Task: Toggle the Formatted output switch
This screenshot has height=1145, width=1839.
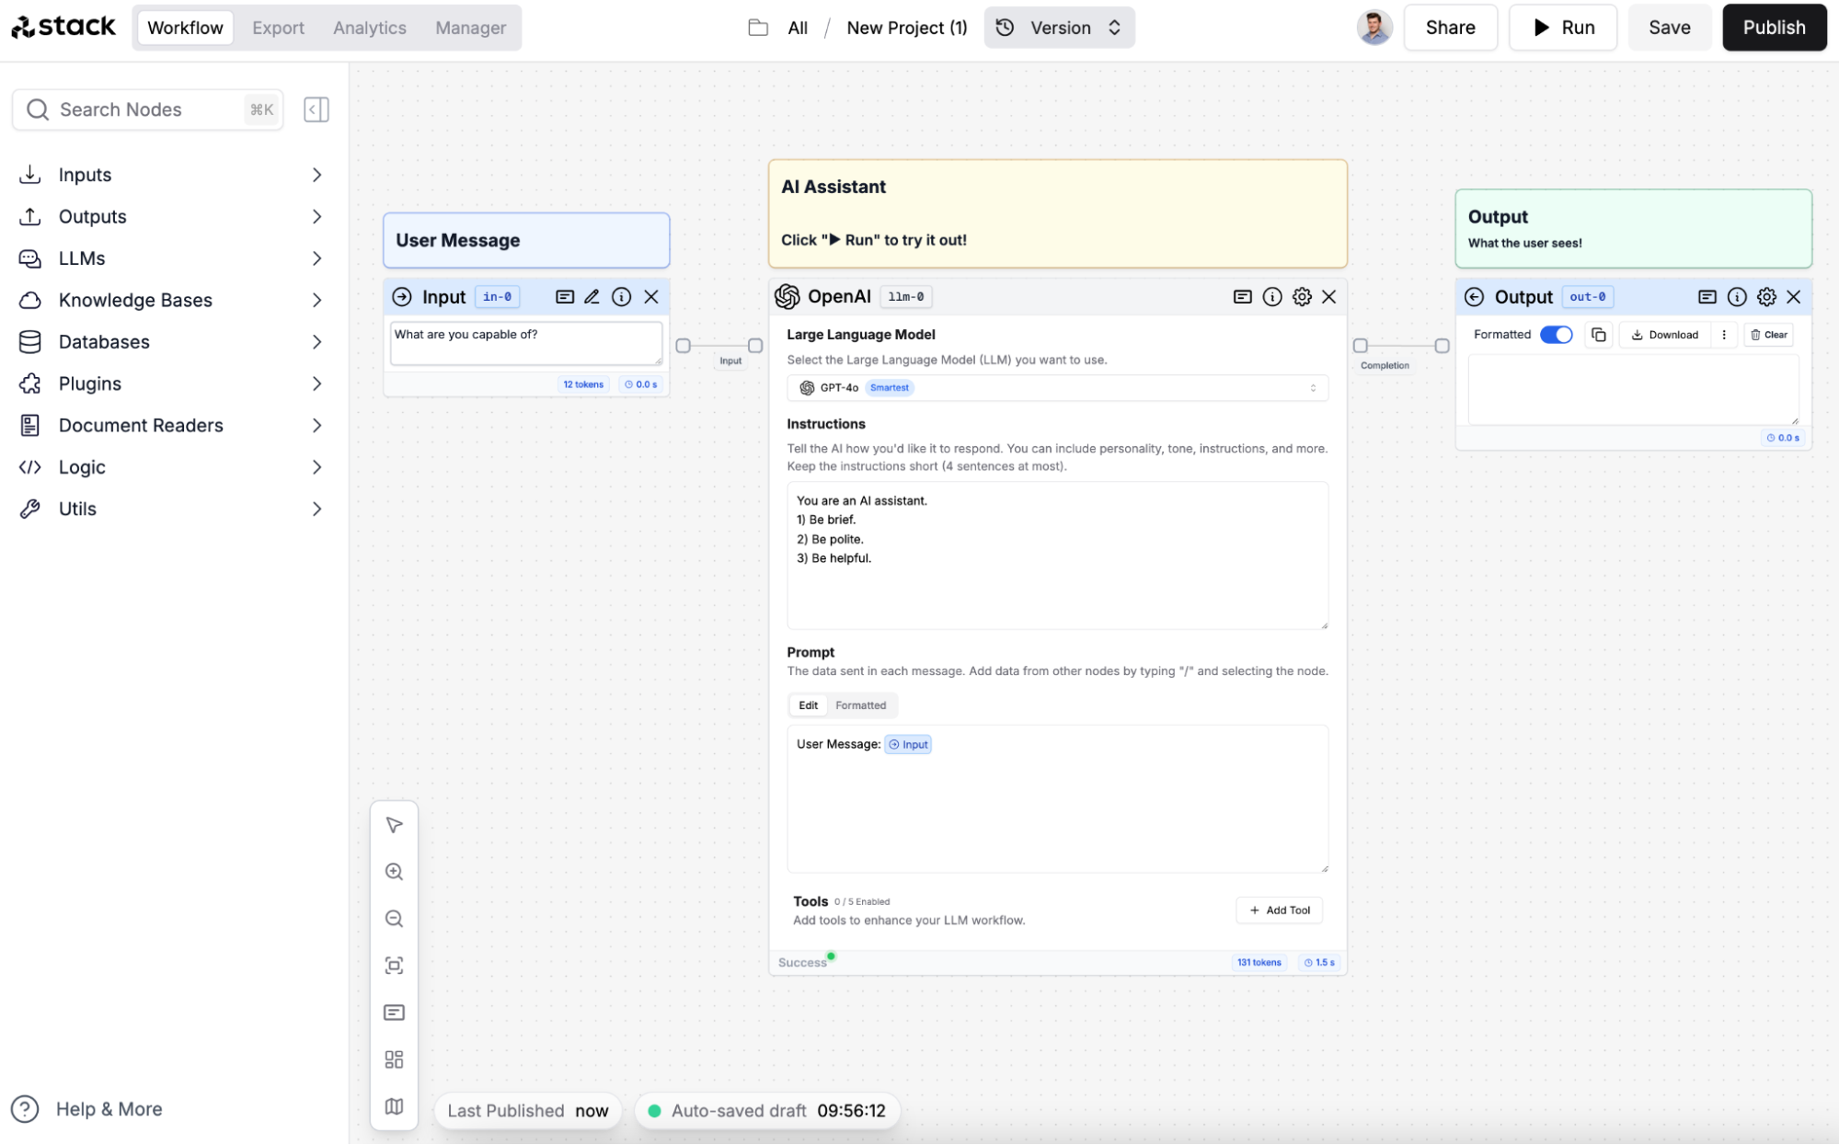Action: 1557,334
